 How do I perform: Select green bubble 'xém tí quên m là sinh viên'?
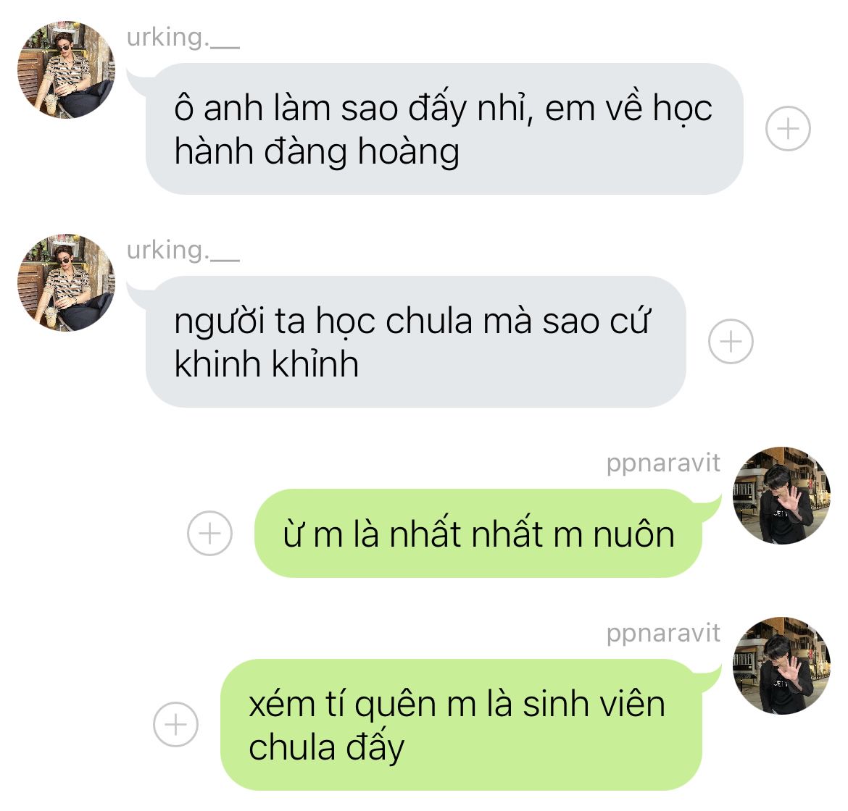[x=461, y=725]
